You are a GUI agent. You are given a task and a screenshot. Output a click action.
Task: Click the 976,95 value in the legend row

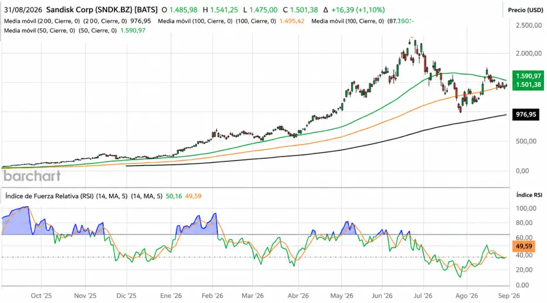coord(141,21)
